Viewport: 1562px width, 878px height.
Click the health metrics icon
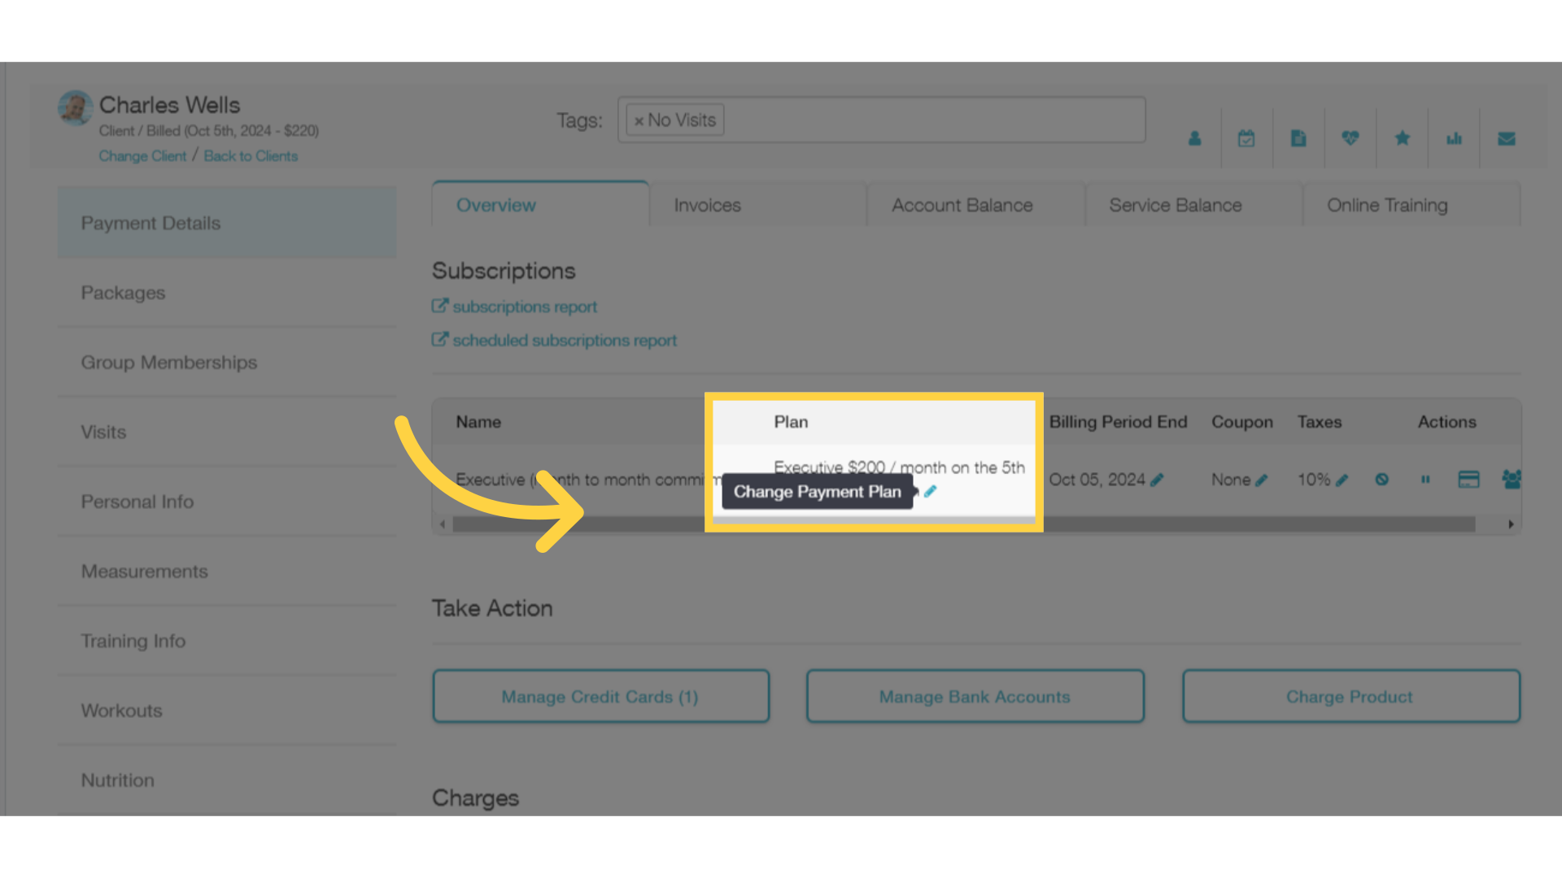tap(1350, 137)
